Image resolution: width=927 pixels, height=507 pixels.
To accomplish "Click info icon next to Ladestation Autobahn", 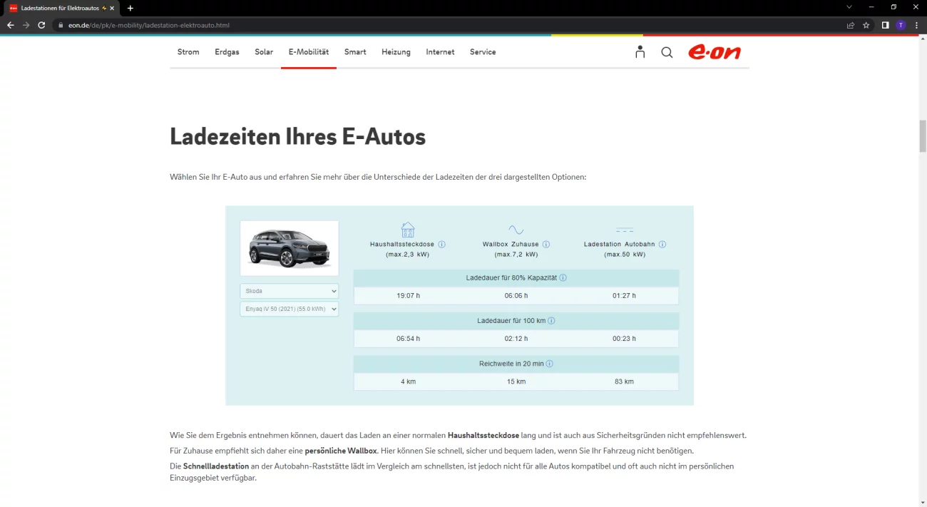I will [x=662, y=245].
